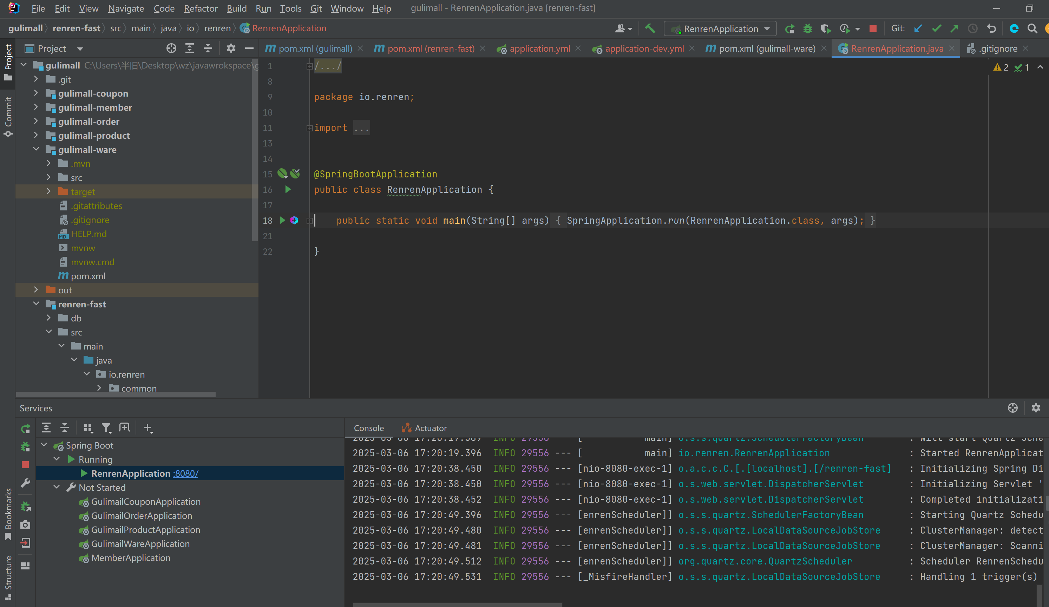Collapse all in Project panel toolbar
The width and height of the screenshot is (1049, 607).
pos(208,48)
